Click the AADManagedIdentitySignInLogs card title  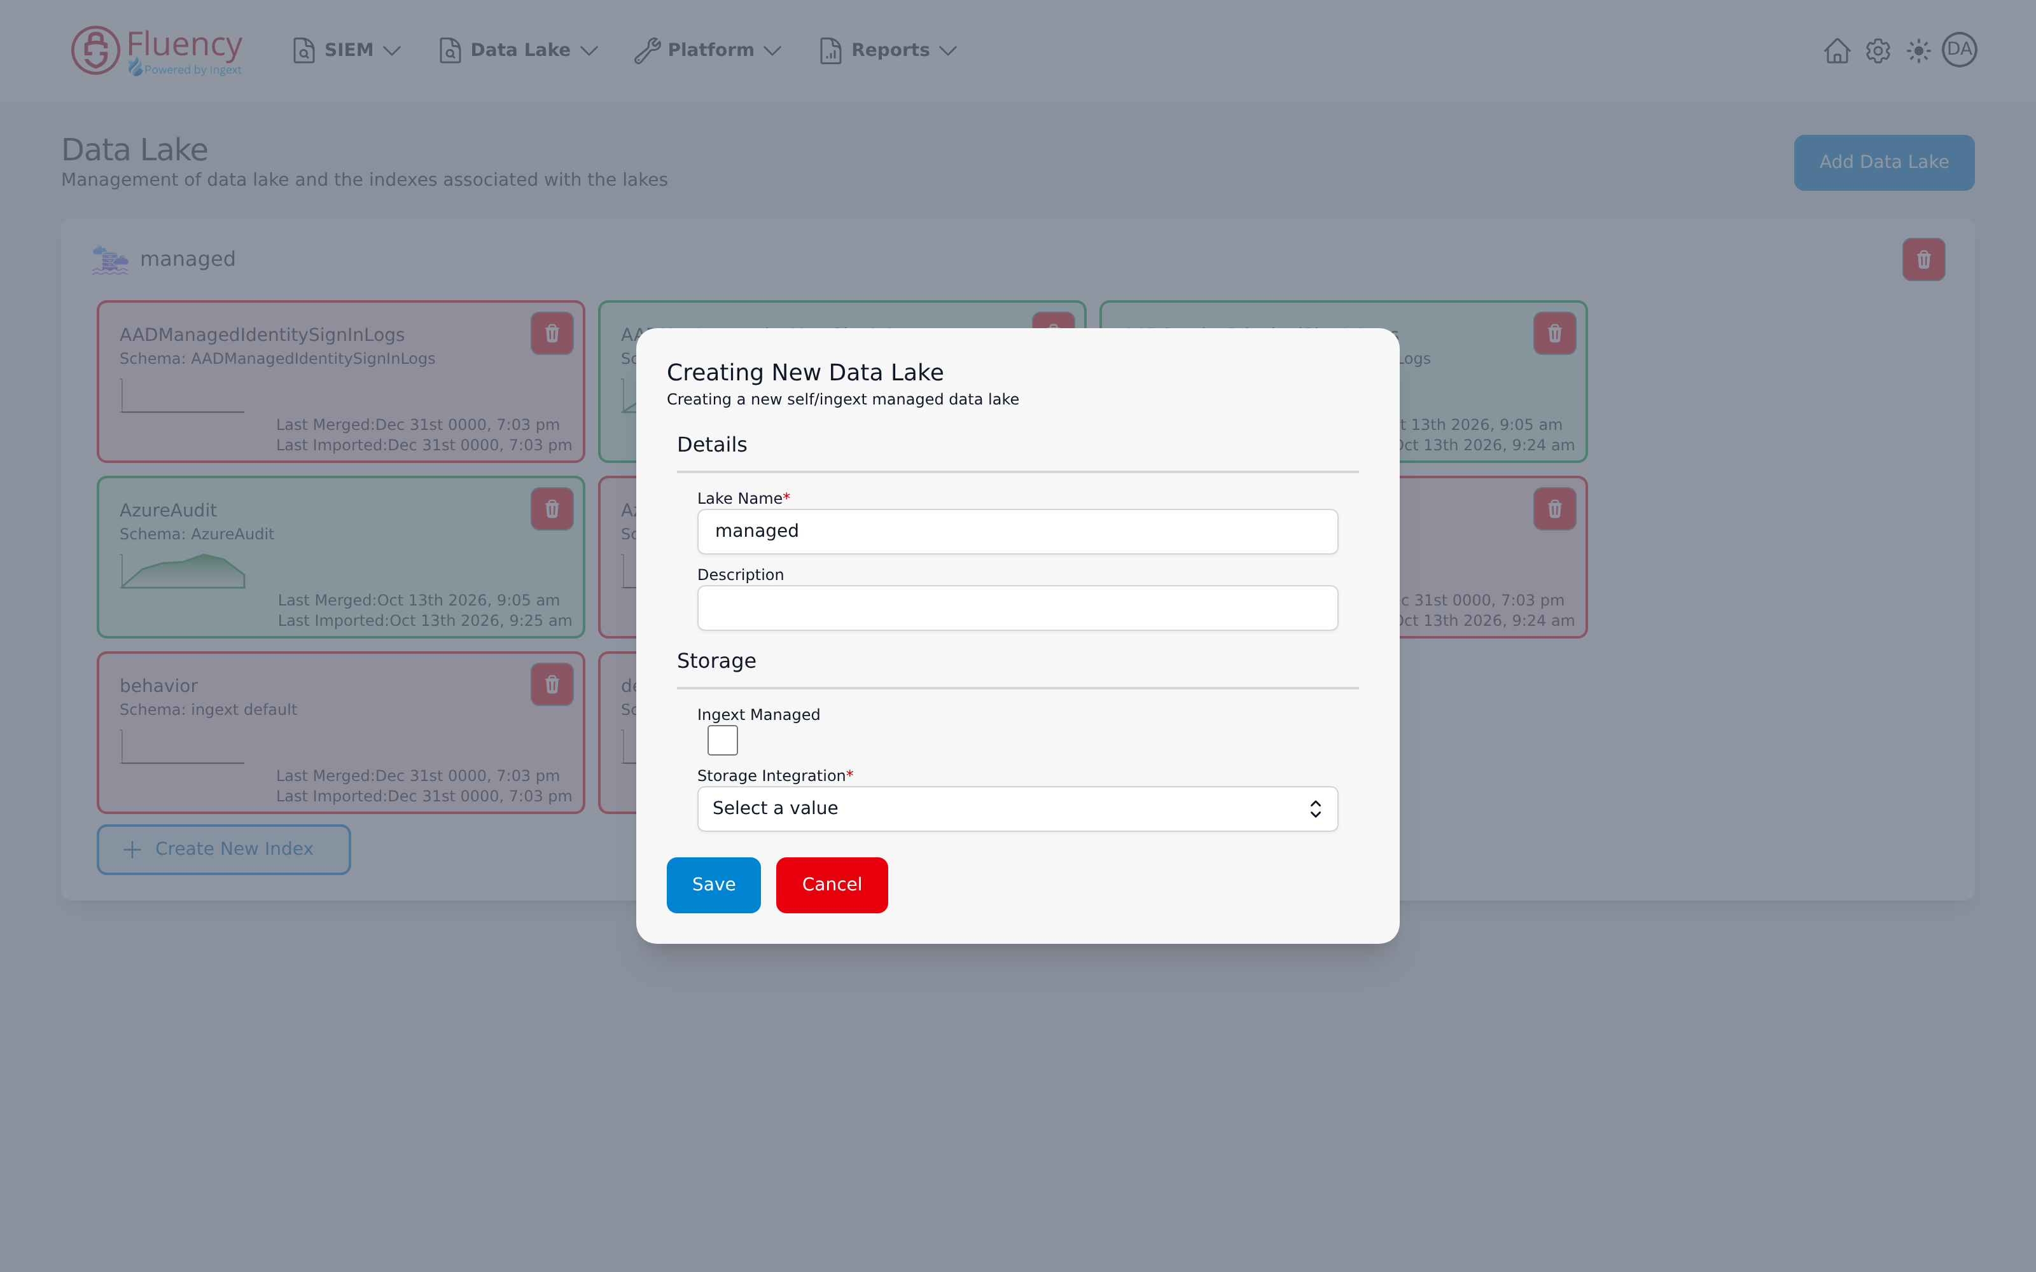point(261,335)
